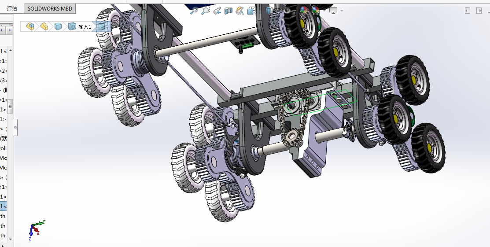Open View Settings monitor icon
The image size is (490, 247).
[x=333, y=11]
